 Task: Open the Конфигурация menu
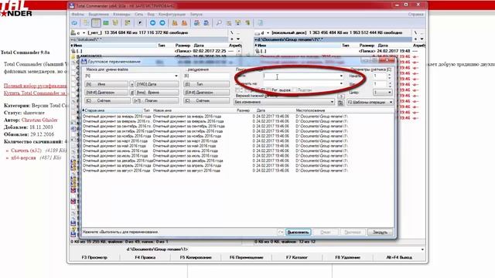[x=172, y=14]
